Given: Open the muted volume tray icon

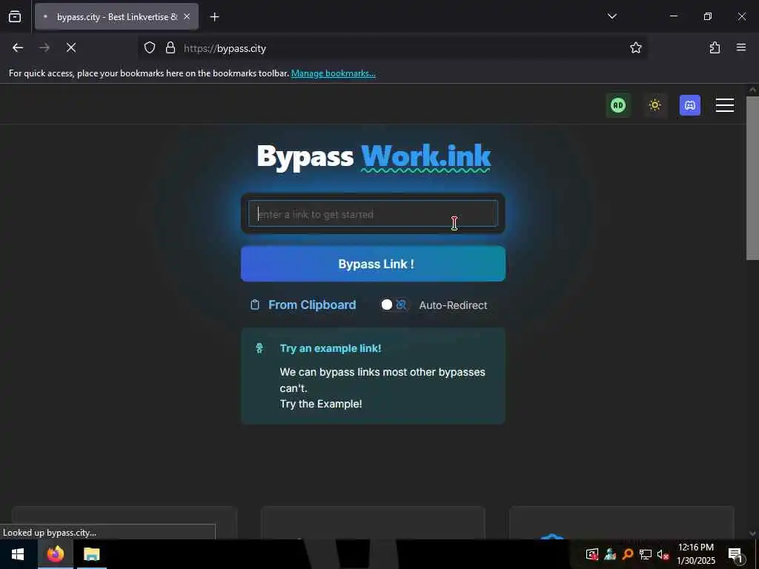Looking at the screenshot, I should coord(663,554).
